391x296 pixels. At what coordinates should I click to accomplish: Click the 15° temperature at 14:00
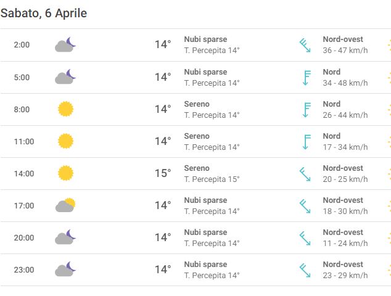162,173
